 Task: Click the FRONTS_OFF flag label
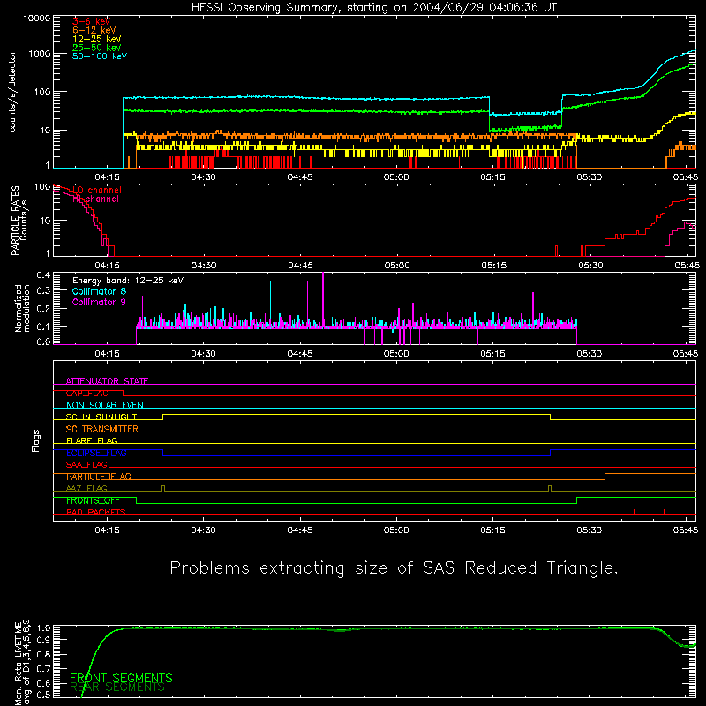point(93,500)
